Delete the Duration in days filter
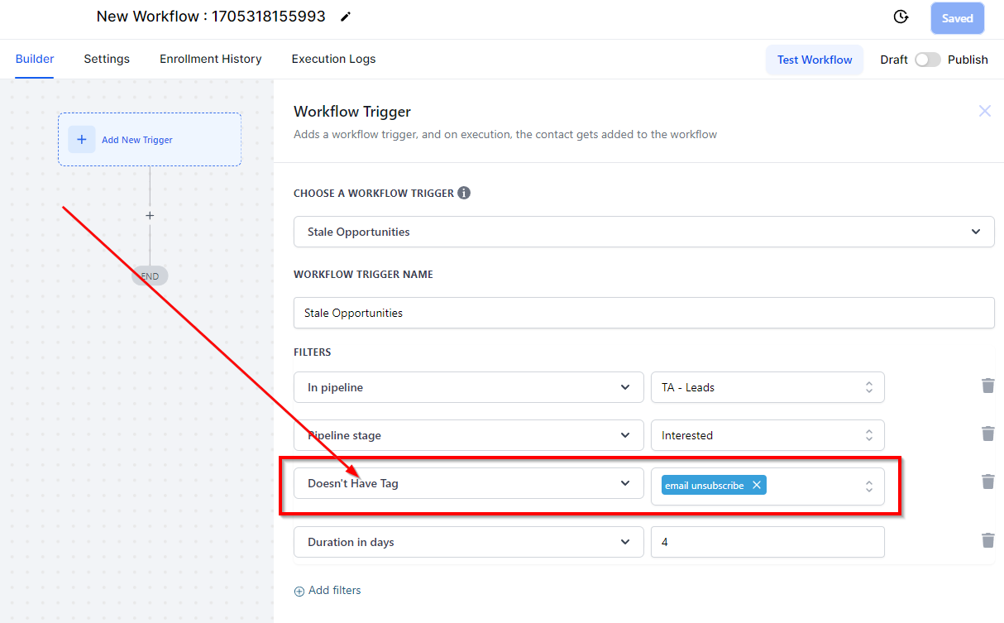The height and width of the screenshot is (623, 1004). point(987,540)
